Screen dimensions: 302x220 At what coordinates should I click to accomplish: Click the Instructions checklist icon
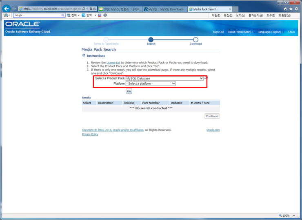84,55
